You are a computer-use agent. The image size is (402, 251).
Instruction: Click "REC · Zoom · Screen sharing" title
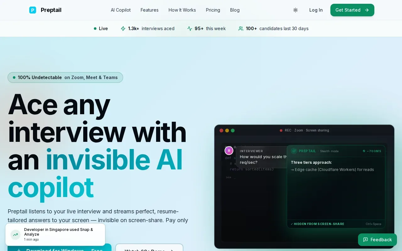pyautogui.click(x=307, y=131)
